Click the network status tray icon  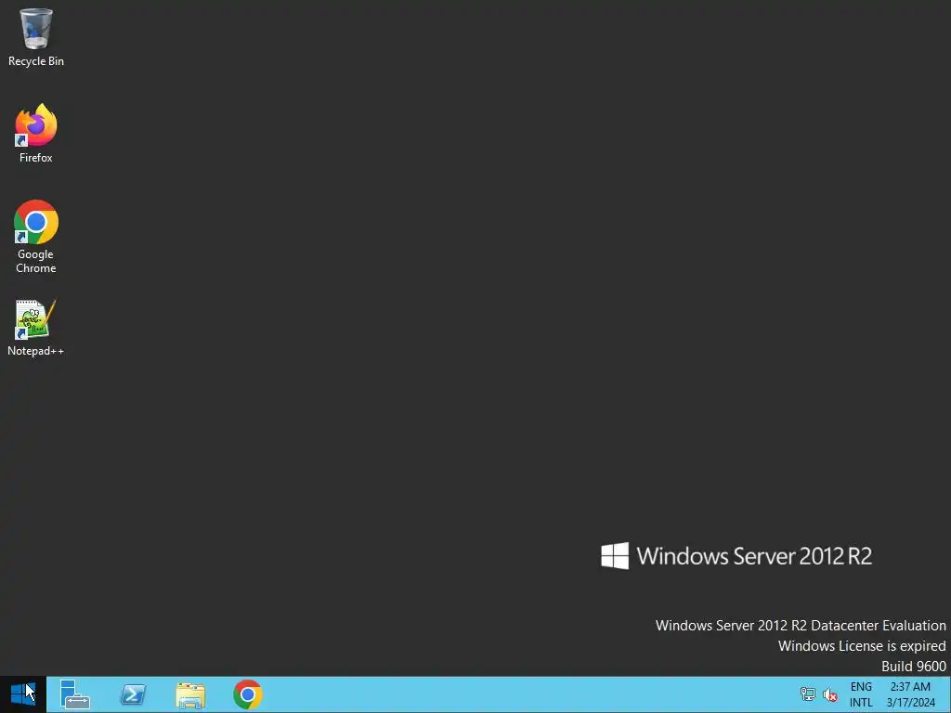[x=807, y=694]
